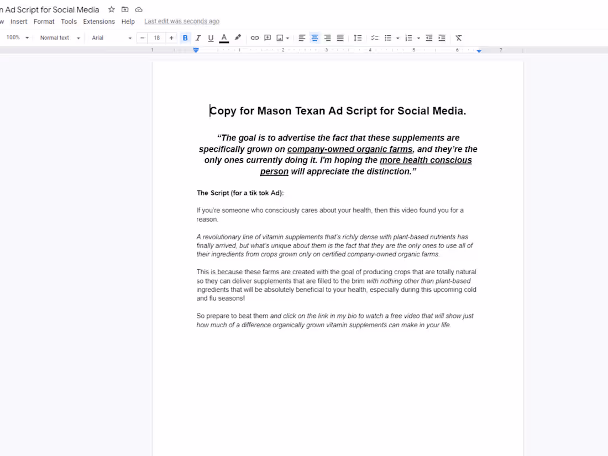Viewport: 608px width, 456px height.
Task: View edit history via 'Last edit was seconds ago'
Action: pyautogui.click(x=181, y=21)
